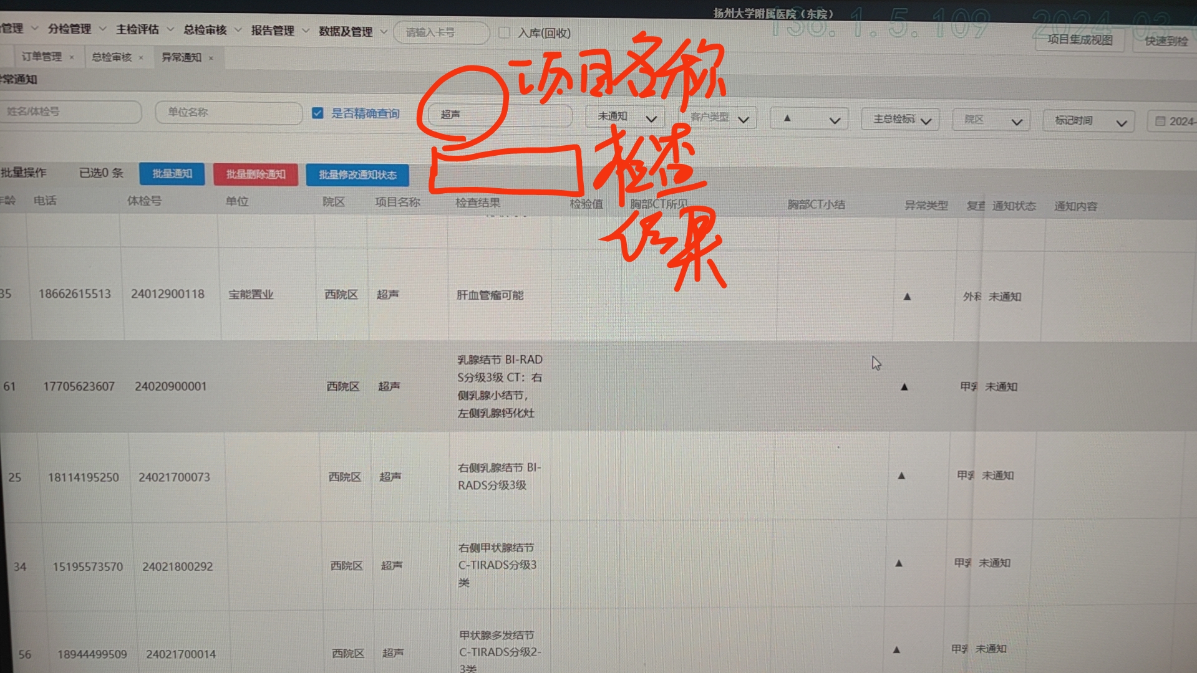Image resolution: width=1197 pixels, height=673 pixels.
Task: Click the 项目名称 column header
Action: coord(397,202)
